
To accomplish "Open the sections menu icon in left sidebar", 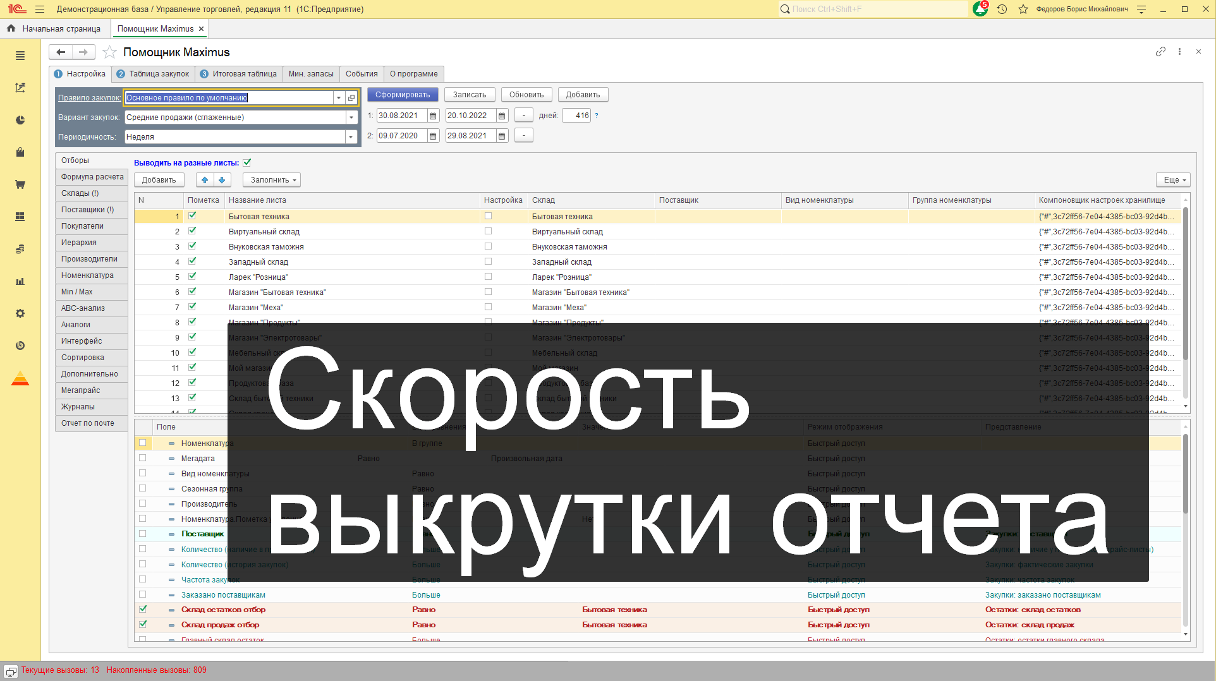I will 20,56.
